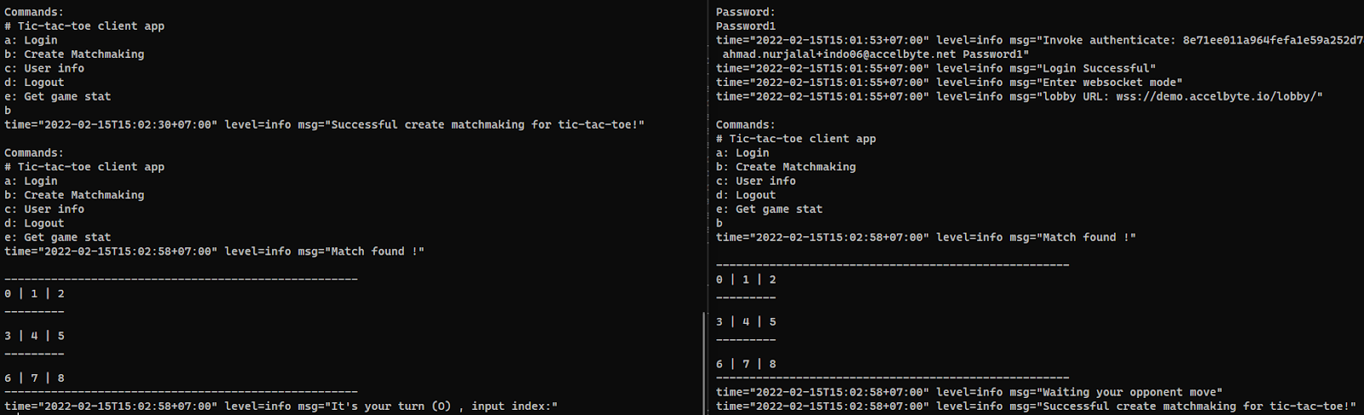Click the "Invoke authenticate" log line
Screen dimensions: 1364x415
pyautogui.click(x=1040, y=40)
